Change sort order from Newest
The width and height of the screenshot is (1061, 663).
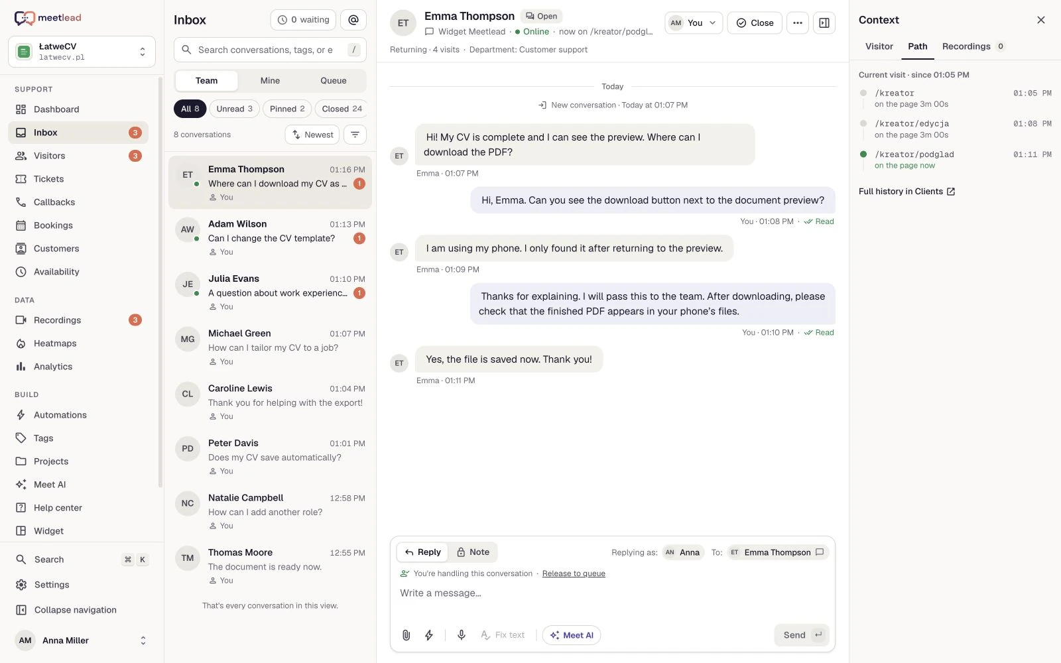(312, 135)
